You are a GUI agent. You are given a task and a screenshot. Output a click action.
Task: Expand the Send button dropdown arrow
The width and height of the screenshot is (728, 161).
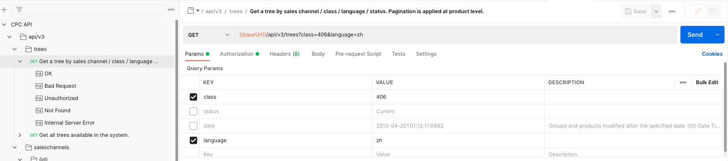click(717, 35)
